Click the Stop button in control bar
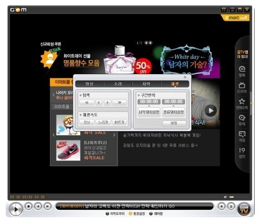Screen dimensions: 260x223 click(x=29, y=206)
